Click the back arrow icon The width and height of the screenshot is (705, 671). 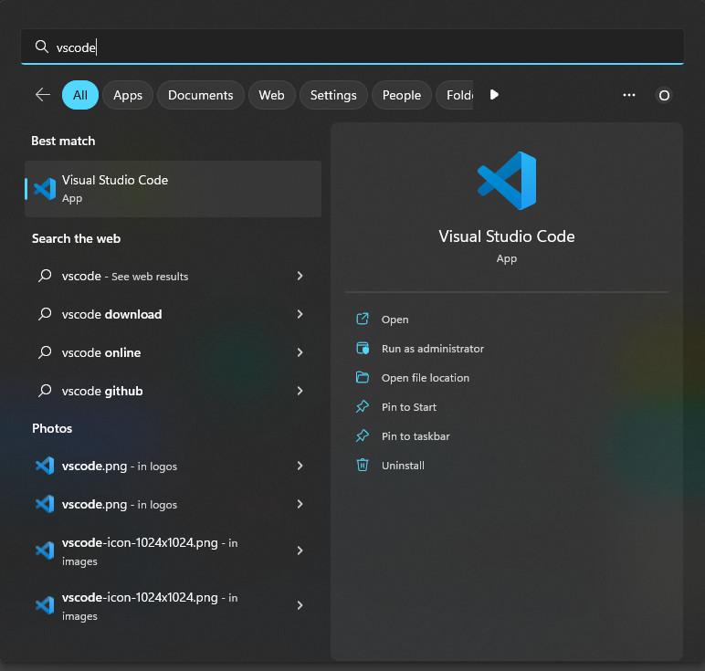pos(42,95)
